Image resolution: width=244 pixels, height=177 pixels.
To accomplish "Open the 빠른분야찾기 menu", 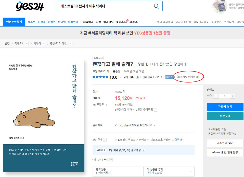I will tap(14, 22).
